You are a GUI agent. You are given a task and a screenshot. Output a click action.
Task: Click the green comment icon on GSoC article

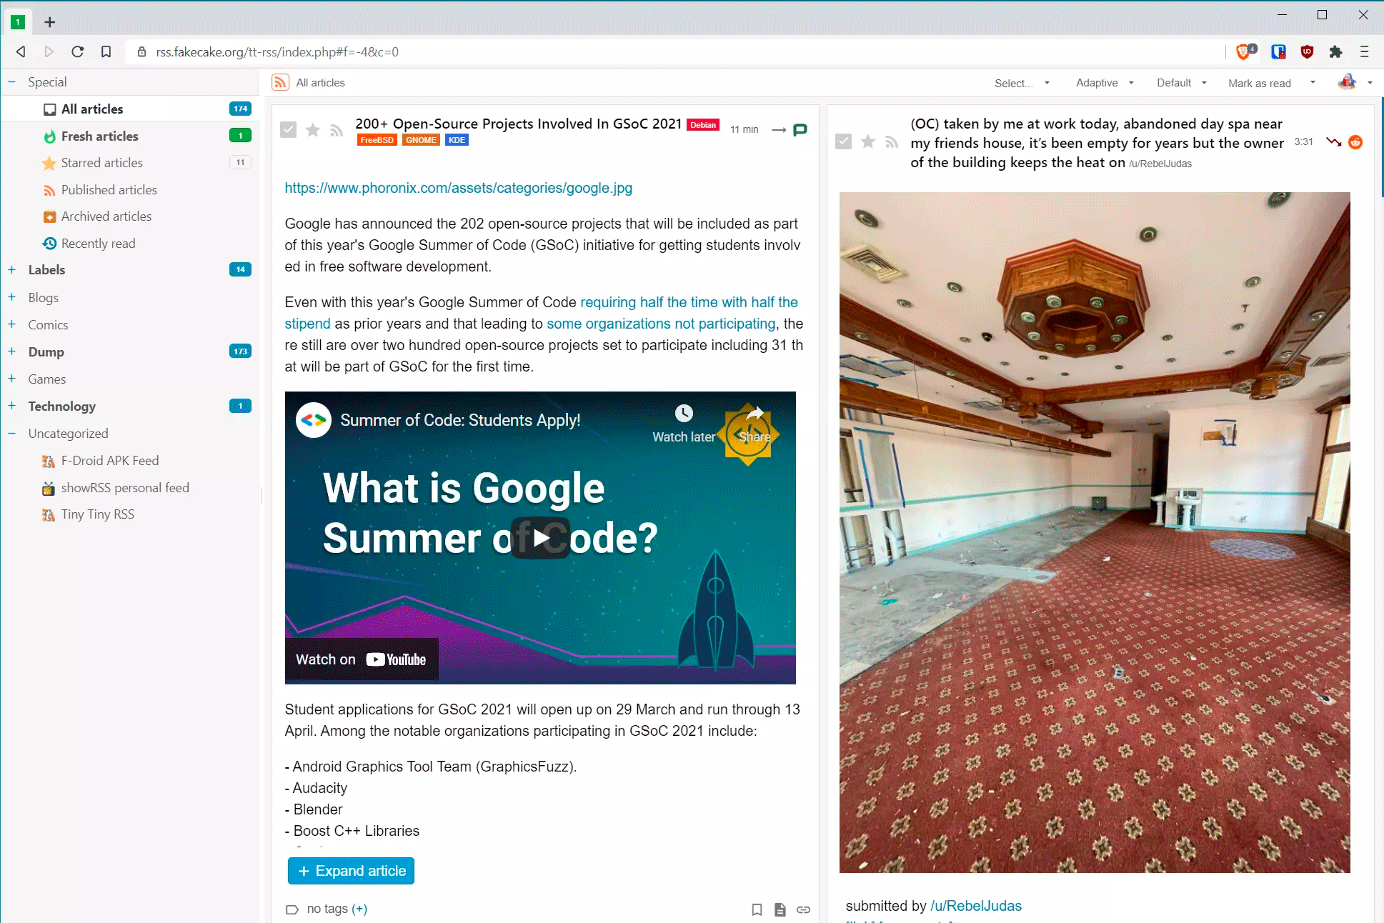coord(800,129)
